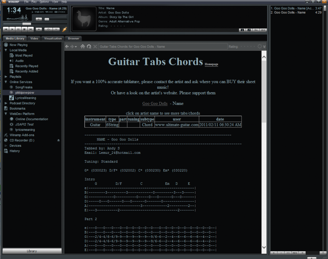Skip to the next track
The height and width of the screenshot is (259, 328).
point(30,29)
